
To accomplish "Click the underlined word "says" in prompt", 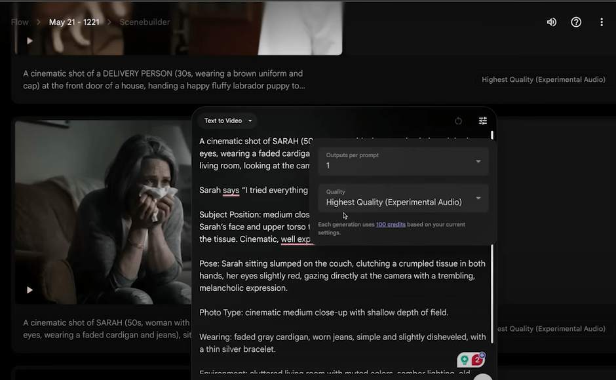I will point(231,191).
